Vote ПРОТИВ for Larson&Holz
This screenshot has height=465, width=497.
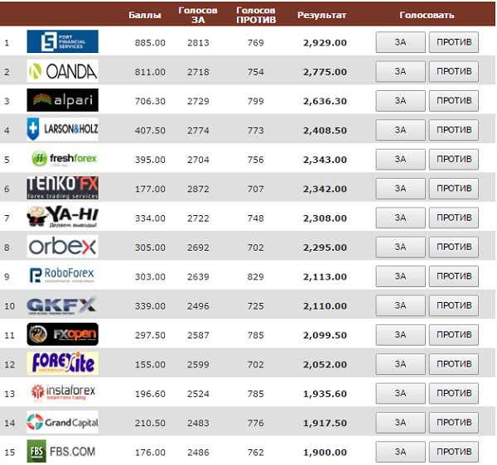pyautogui.click(x=454, y=130)
